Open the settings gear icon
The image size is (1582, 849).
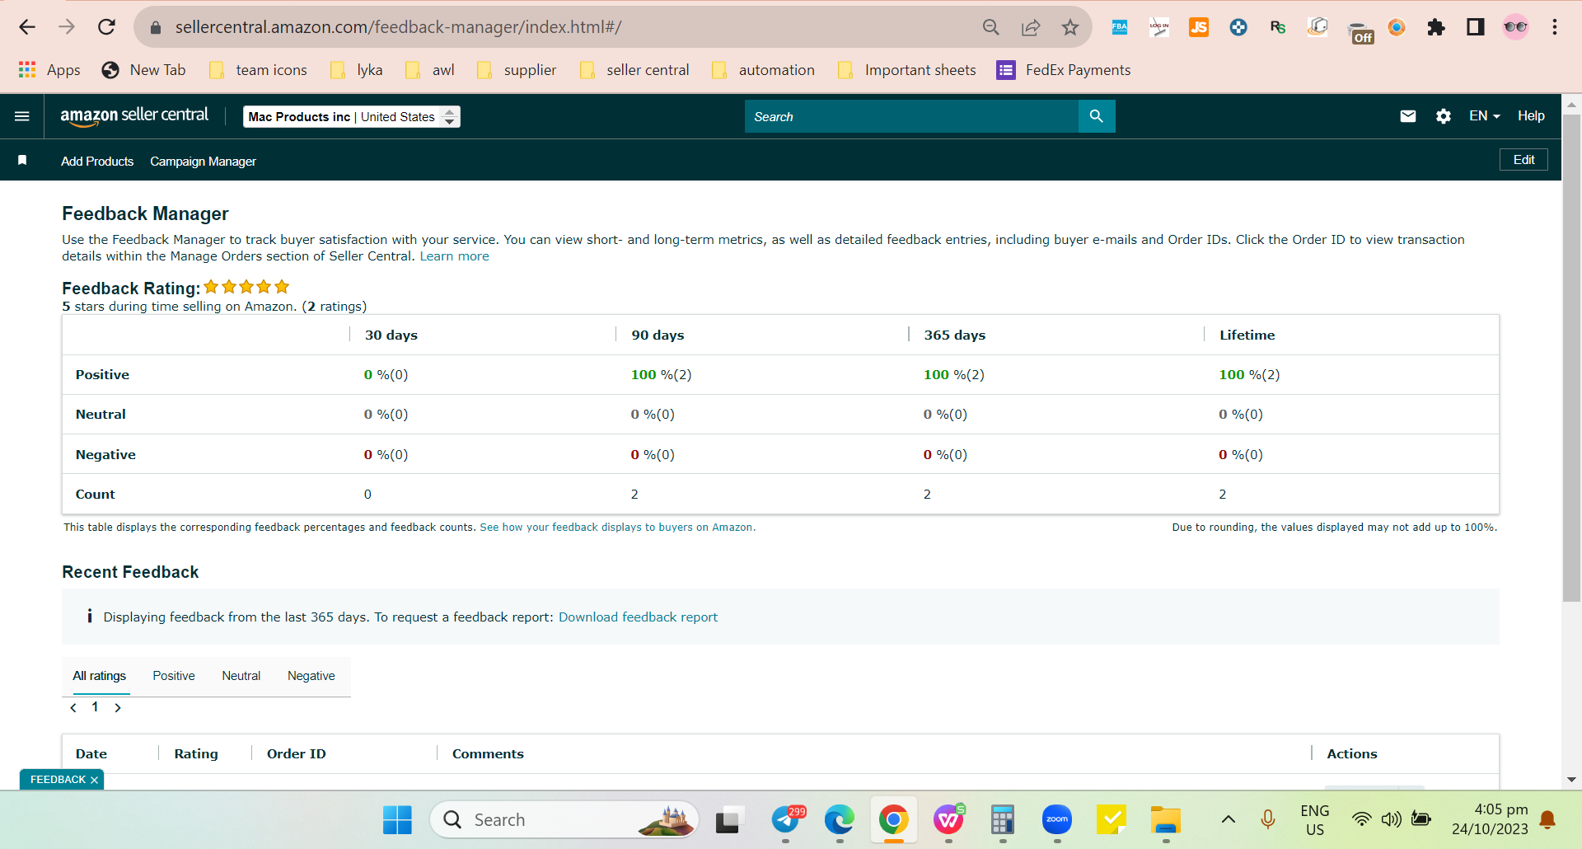click(x=1444, y=116)
